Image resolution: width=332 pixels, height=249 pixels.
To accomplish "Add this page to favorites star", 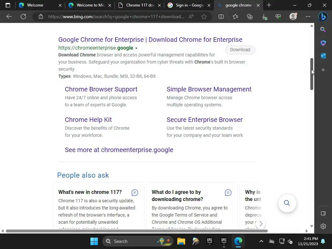I will (204, 17).
